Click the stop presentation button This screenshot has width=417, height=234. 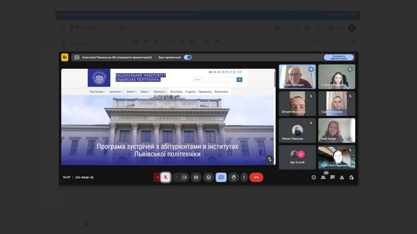[x=339, y=57]
